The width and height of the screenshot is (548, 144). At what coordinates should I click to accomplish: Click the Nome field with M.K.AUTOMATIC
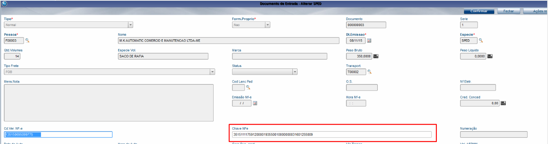[x=228, y=40]
